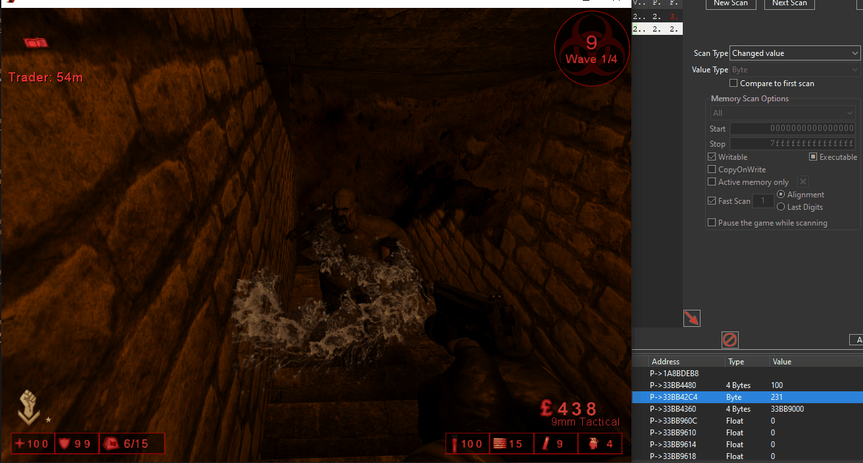The image size is (863, 463).
Task: Click the grenade icon in HUD
Action: (x=590, y=444)
